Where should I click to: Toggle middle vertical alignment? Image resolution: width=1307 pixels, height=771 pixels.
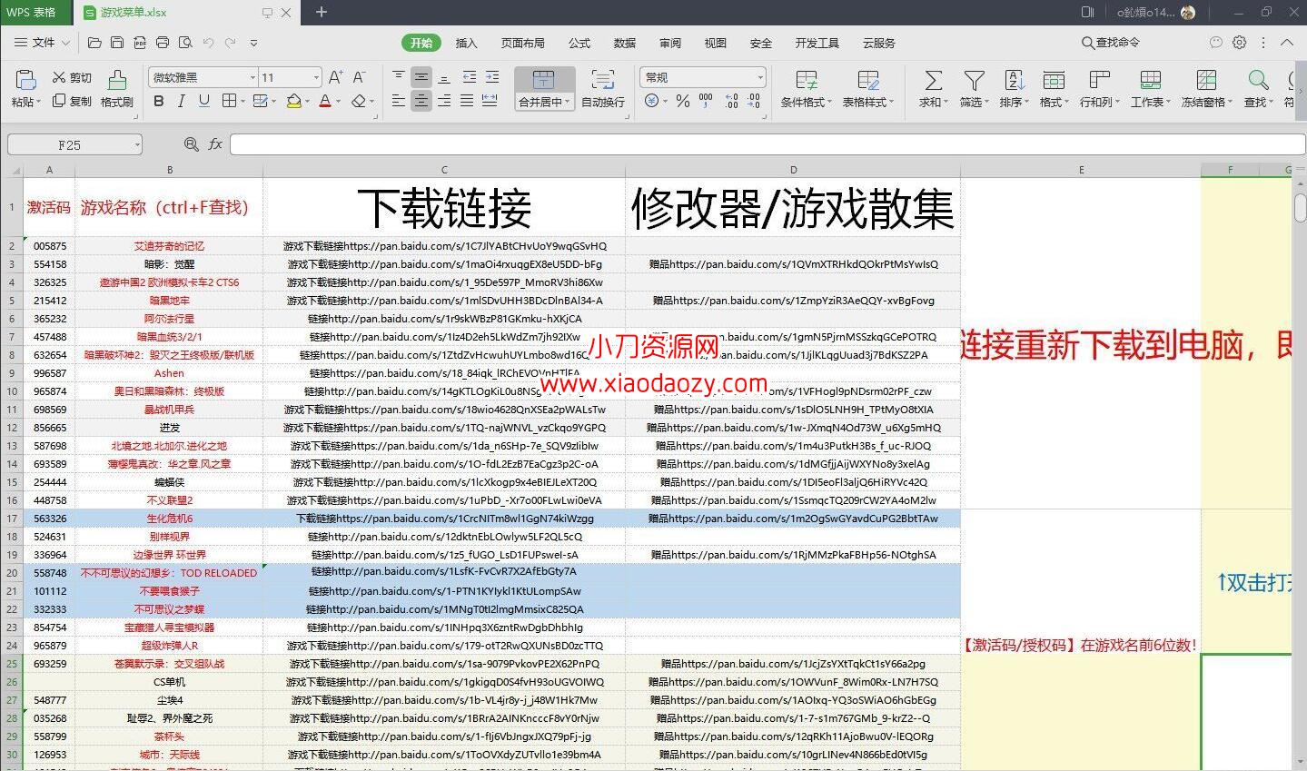click(421, 77)
